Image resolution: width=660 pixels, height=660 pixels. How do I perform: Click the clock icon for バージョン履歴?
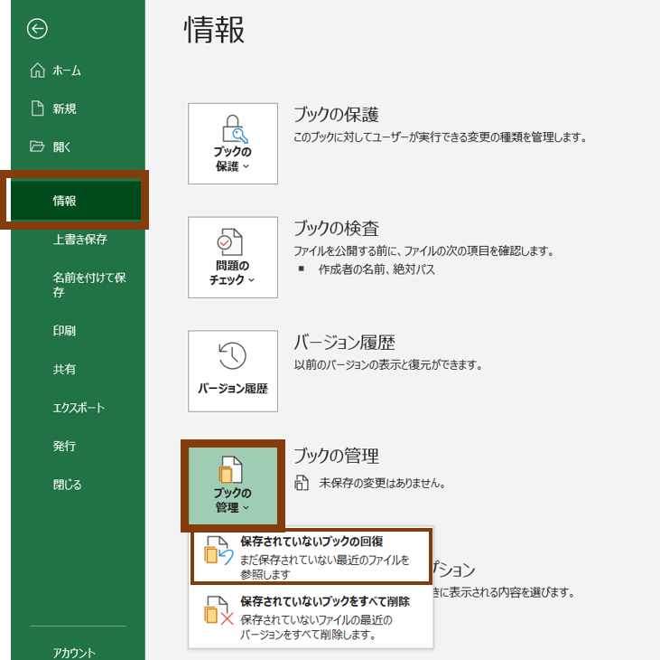233,355
